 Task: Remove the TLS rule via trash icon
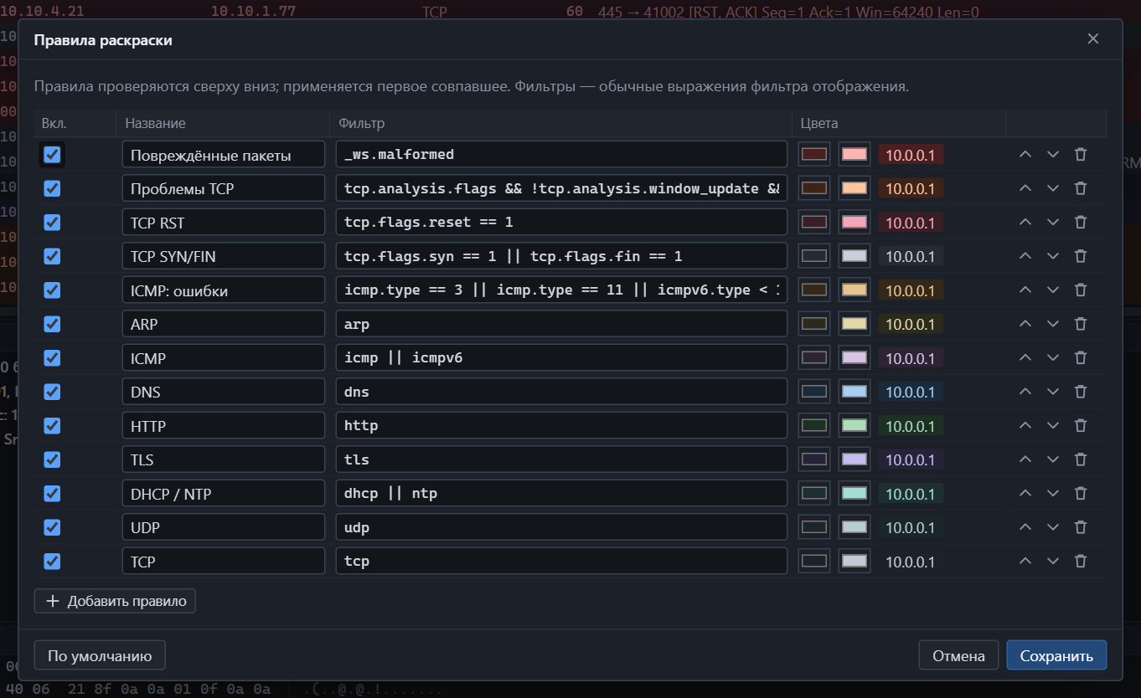point(1081,459)
